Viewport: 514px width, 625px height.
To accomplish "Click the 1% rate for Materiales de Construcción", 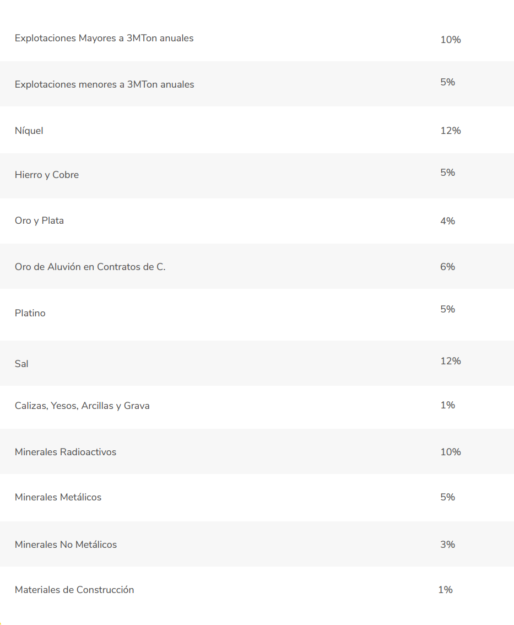I will point(446,590).
